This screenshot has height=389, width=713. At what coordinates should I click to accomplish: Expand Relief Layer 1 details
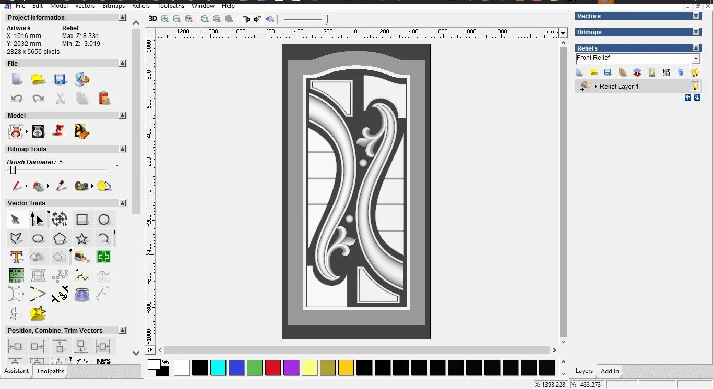click(596, 86)
